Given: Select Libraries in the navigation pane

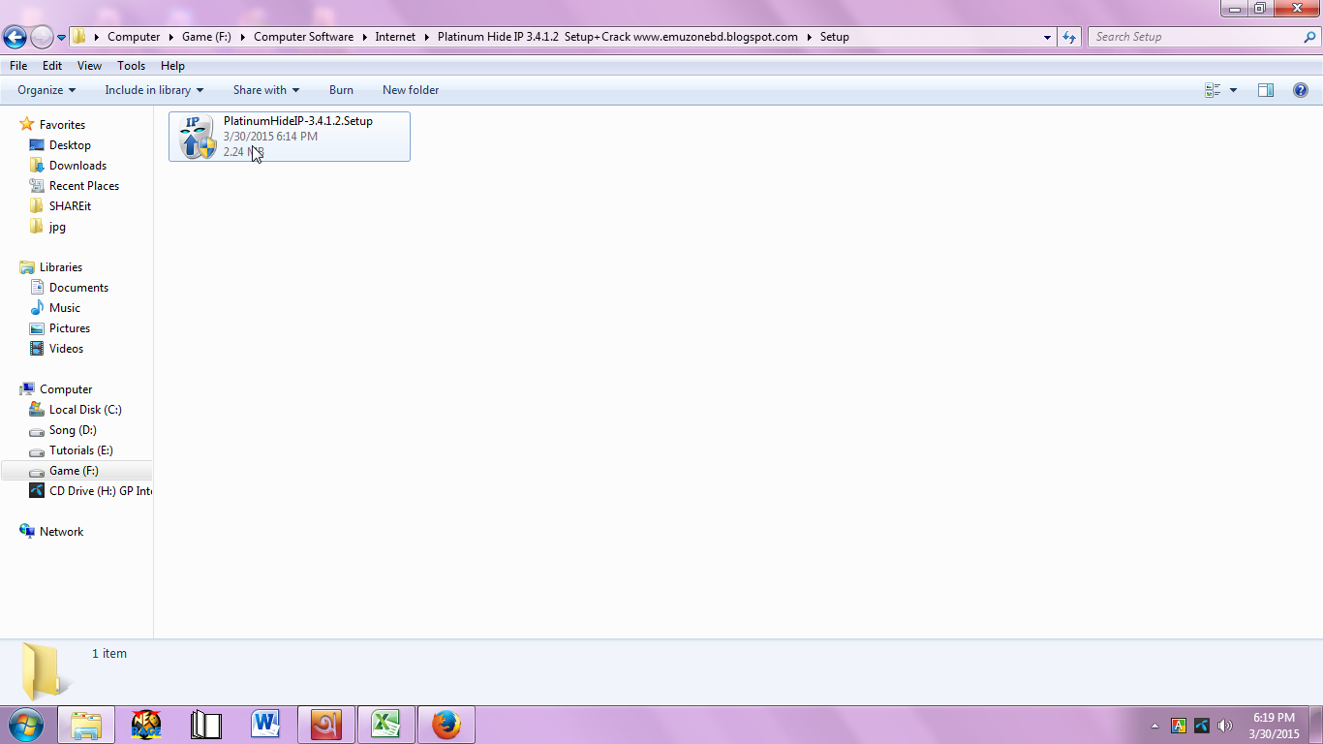Looking at the screenshot, I should click(61, 267).
